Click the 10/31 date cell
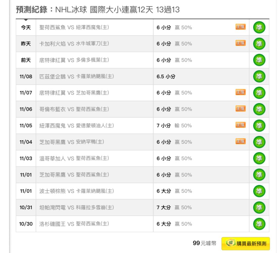Screen dimensions: 278x253 [x=26, y=207]
